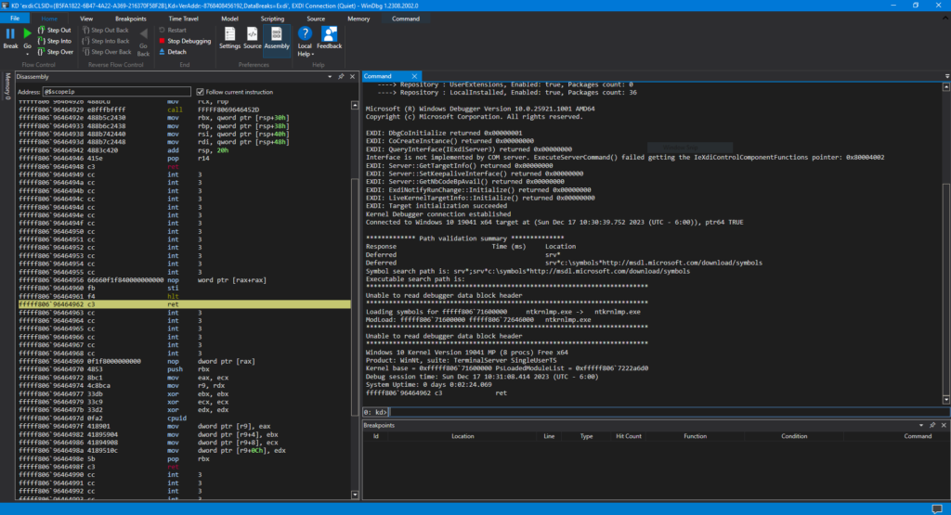Switch to the Source ribbon tab
Viewport: 951px width, 515px height.
coord(316,19)
